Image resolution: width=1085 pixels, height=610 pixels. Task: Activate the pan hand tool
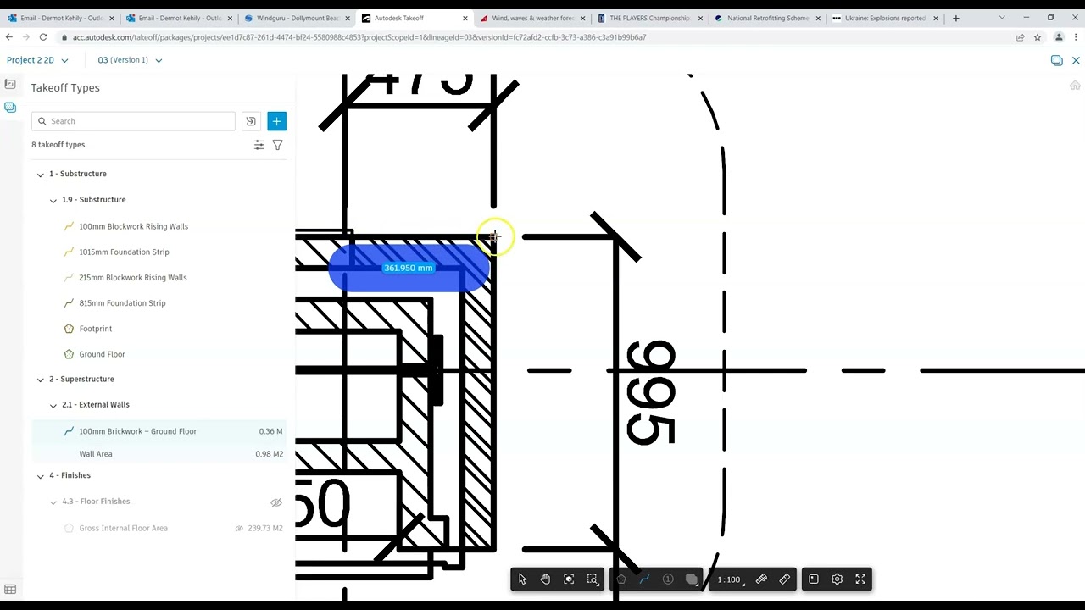tap(545, 579)
